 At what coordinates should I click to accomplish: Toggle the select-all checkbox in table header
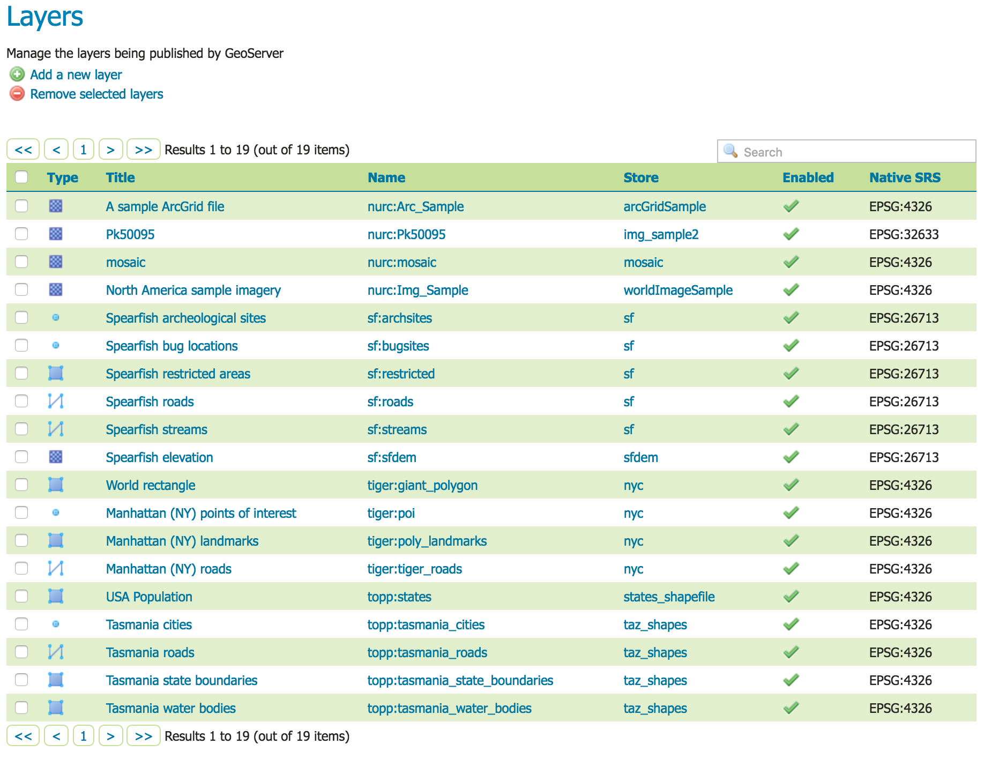click(21, 177)
